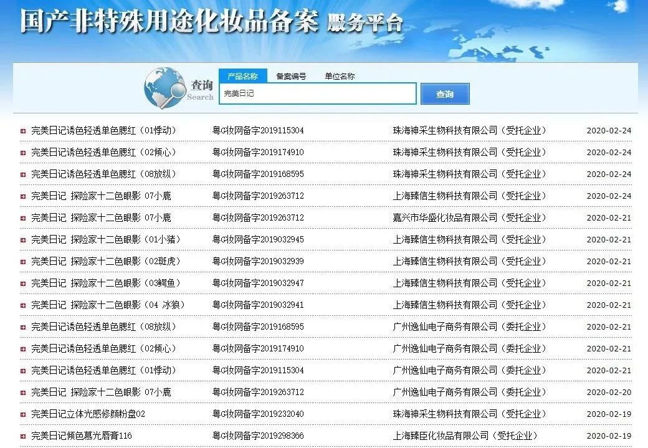Viewport: 648px width, 448px height.
Task: Click red arrow bullet beside 眼影（03鳄鱼）
Action: coord(23,284)
